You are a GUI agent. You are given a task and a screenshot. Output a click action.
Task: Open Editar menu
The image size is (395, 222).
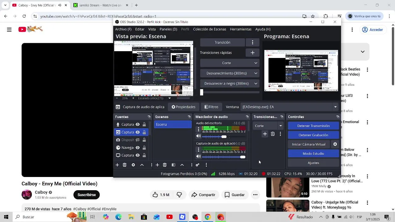(x=140, y=29)
